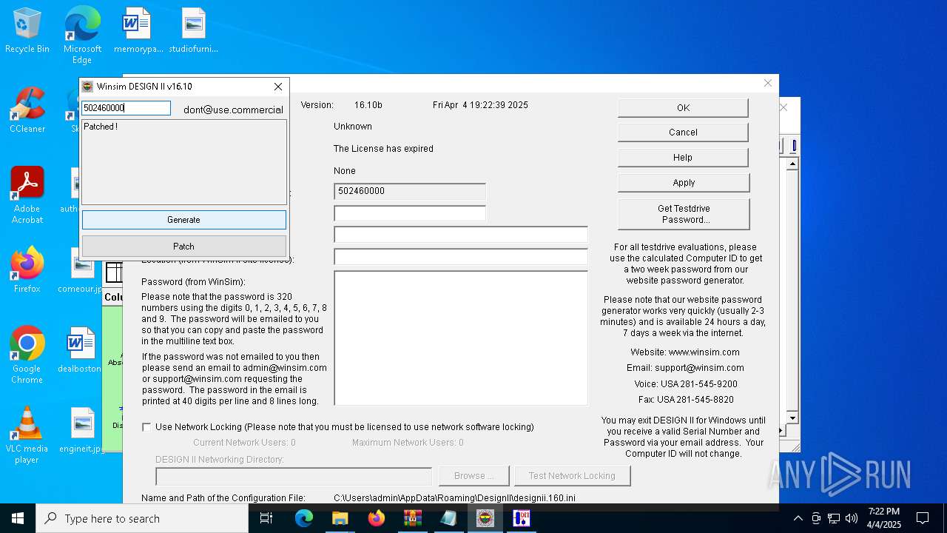Viewport: 947px width, 533px height.
Task: Open the CCleaner desktop shortcut
Action: (x=27, y=110)
